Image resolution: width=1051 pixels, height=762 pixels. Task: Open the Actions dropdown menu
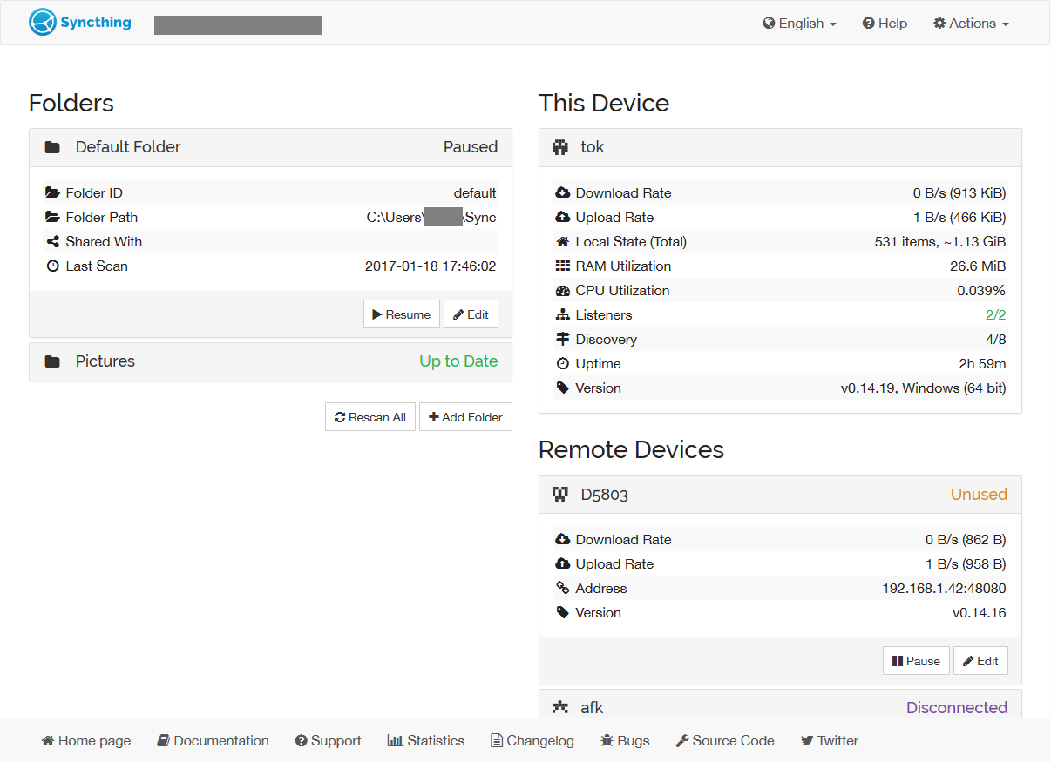(x=971, y=24)
